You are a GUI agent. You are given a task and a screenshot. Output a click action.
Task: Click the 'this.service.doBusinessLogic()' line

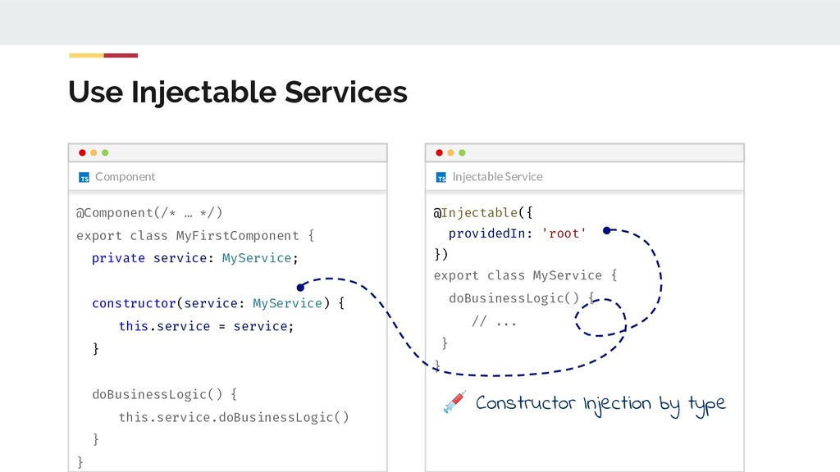[234, 417]
